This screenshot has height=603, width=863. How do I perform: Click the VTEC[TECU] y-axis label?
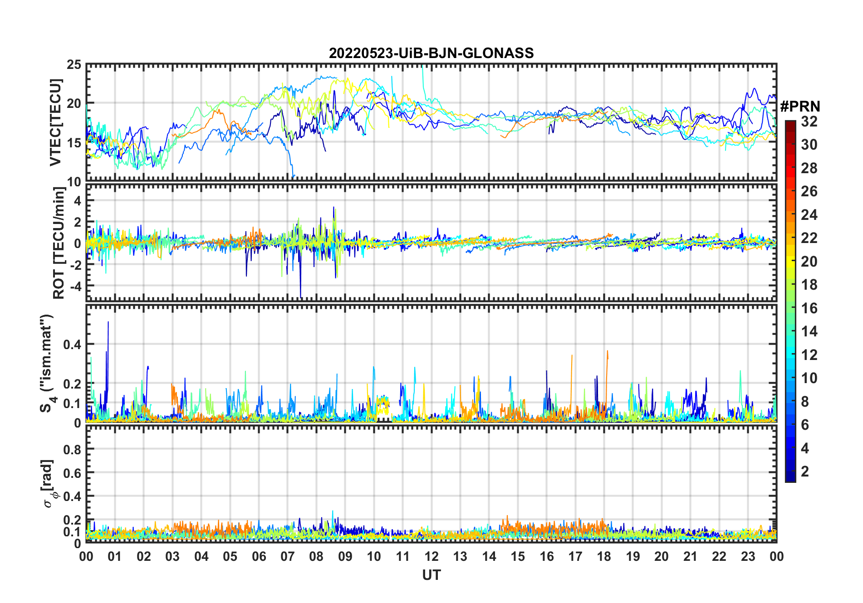[55, 122]
